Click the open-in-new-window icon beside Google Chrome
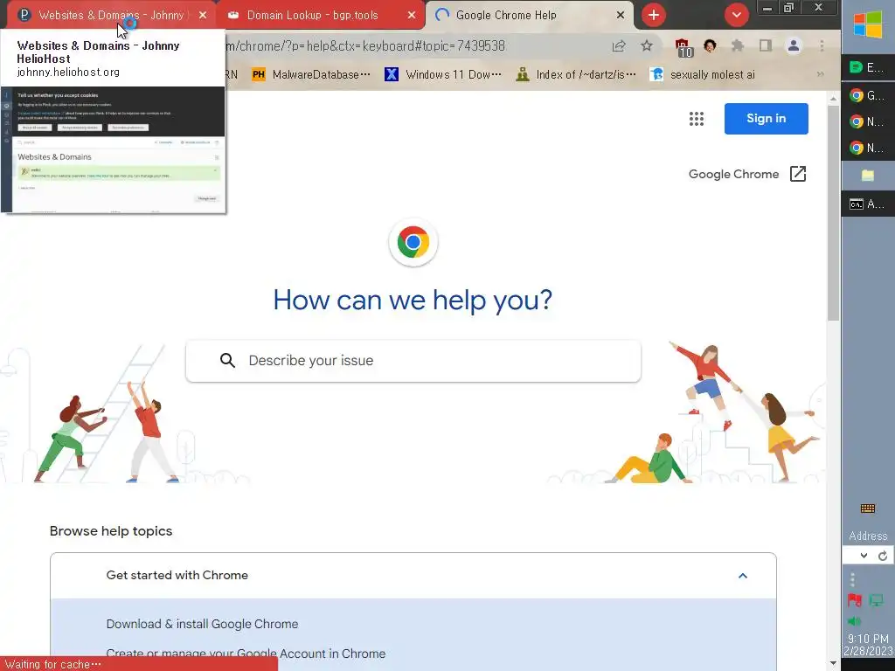 point(797,174)
